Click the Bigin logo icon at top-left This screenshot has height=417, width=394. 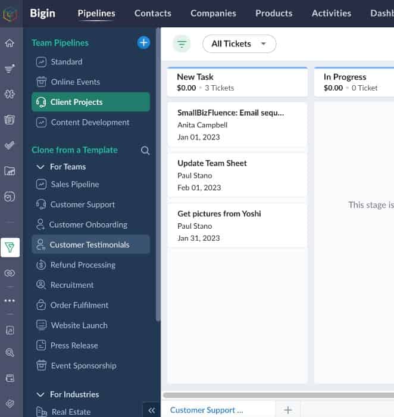tap(10, 13)
